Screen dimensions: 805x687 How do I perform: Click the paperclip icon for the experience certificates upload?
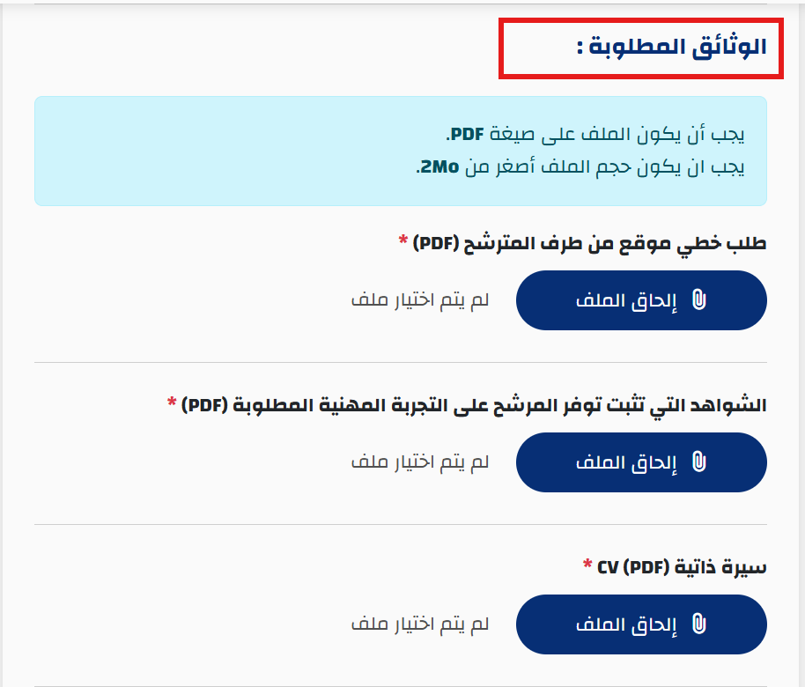pyautogui.click(x=698, y=462)
